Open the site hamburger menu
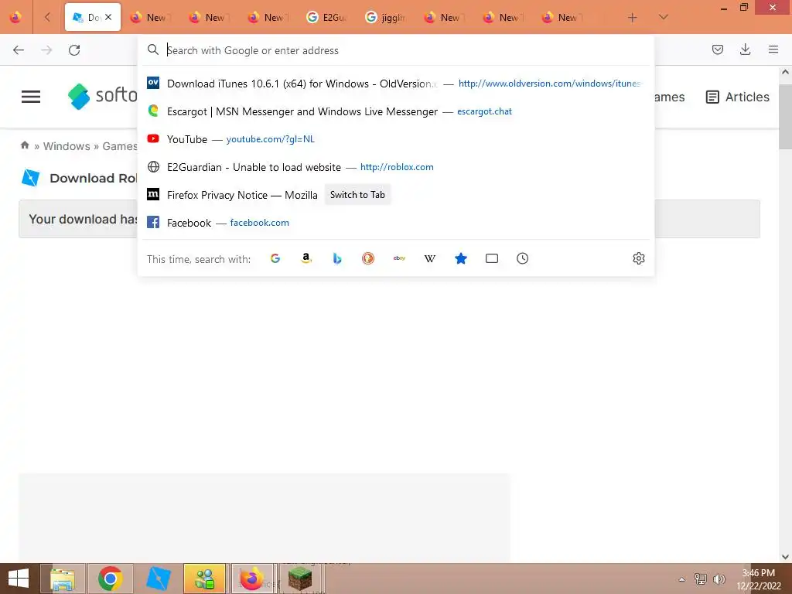 pos(31,97)
